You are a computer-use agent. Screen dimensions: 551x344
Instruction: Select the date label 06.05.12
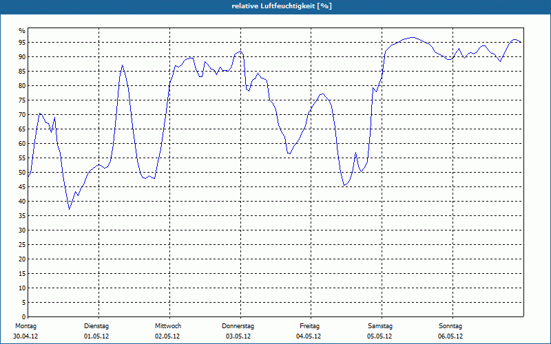click(x=450, y=336)
